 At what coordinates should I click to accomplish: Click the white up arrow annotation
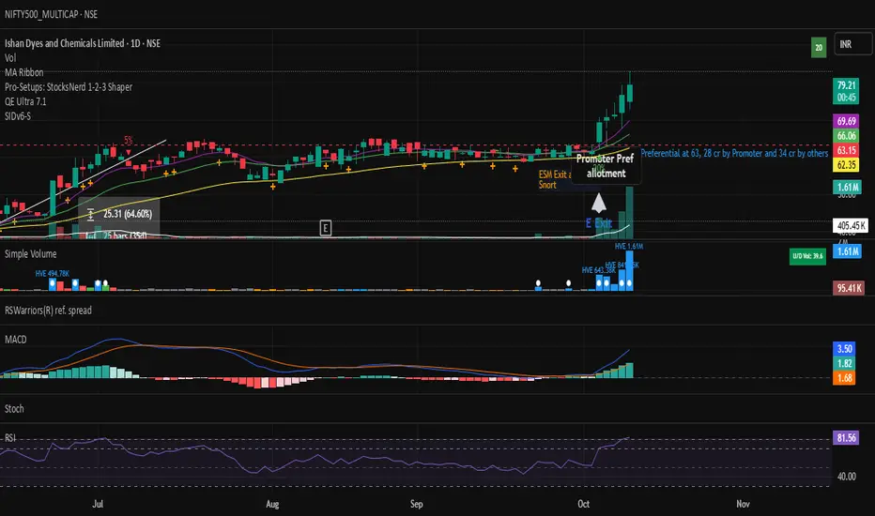599,203
